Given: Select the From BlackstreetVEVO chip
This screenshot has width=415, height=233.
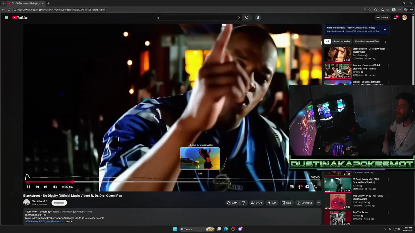Looking at the screenshot, I should pos(367,41).
